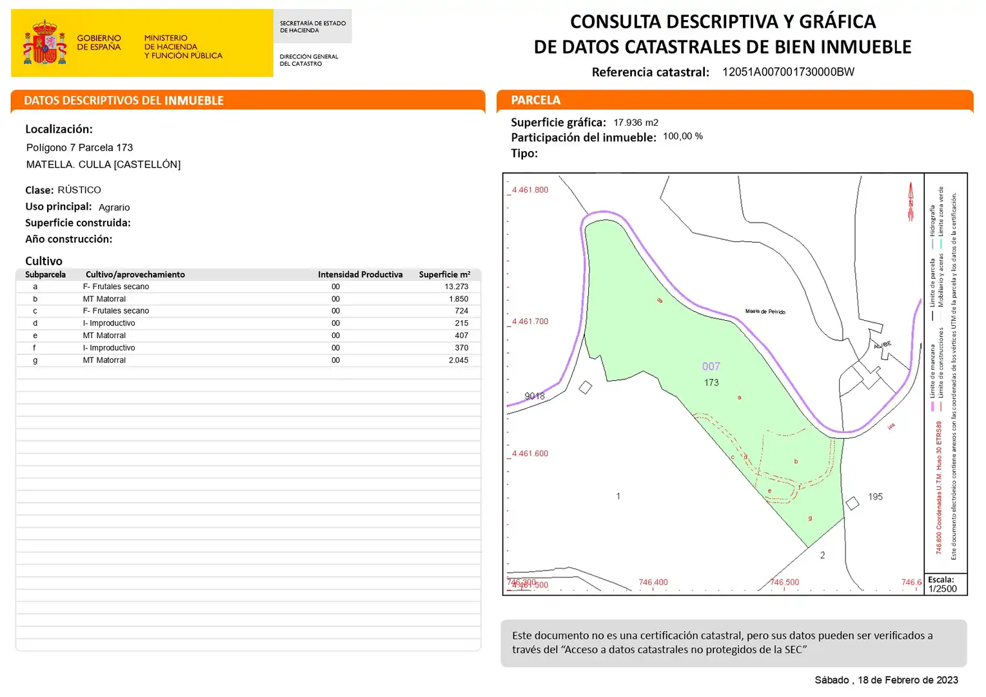
Task: Select "MINISTERIO DE HACIENDA Y FUNCIÓN PÚBLICA" text
Action: [x=183, y=47]
